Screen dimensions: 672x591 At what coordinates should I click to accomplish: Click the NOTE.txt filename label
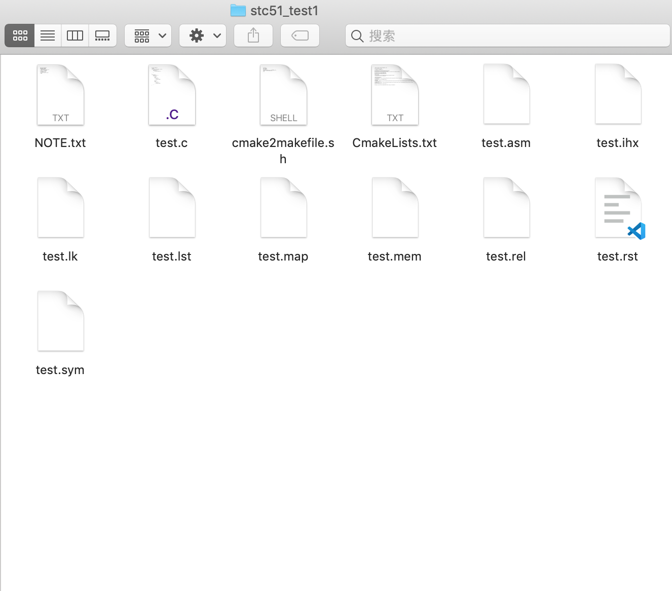[60, 143]
